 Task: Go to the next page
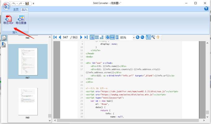[x=81, y=37]
